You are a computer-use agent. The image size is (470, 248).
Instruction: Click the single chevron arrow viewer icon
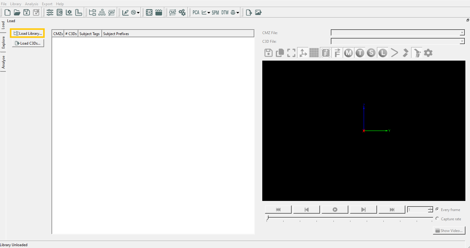coord(394,53)
